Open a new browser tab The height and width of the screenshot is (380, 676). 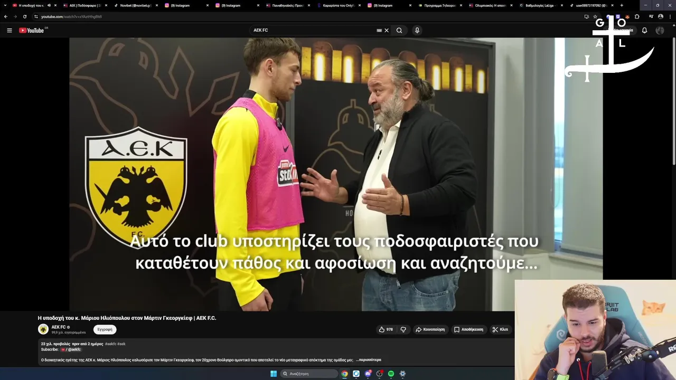click(622, 5)
